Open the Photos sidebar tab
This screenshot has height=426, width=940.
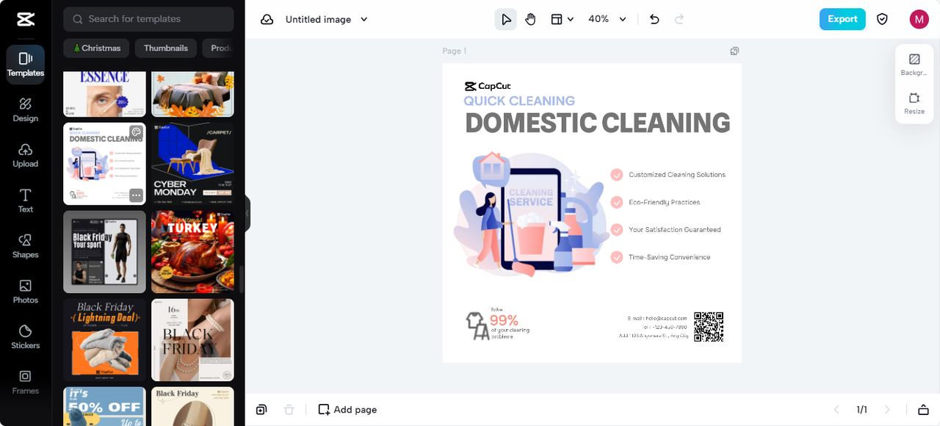pyautogui.click(x=25, y=292)
